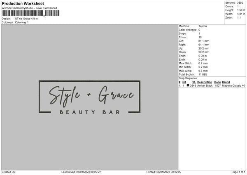Select the Madeira Classic 40 brand entry
Viewport: 247px width, 175px height.
(x=233, y=86)
